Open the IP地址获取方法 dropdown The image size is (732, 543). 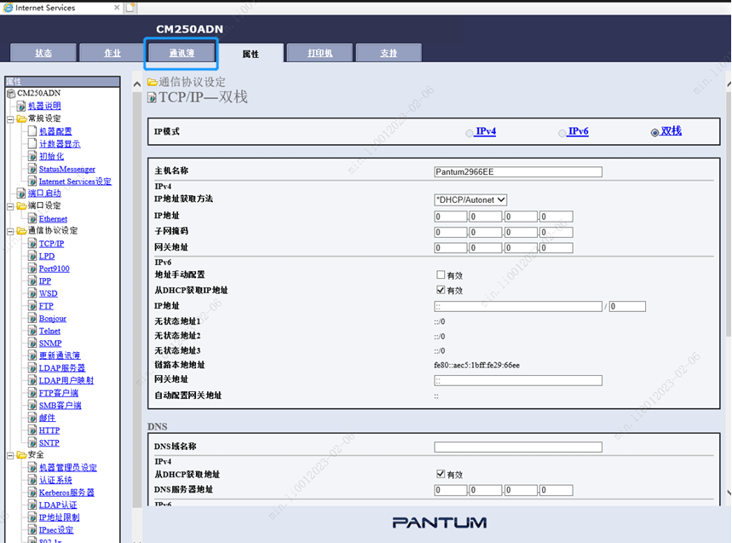470,199
